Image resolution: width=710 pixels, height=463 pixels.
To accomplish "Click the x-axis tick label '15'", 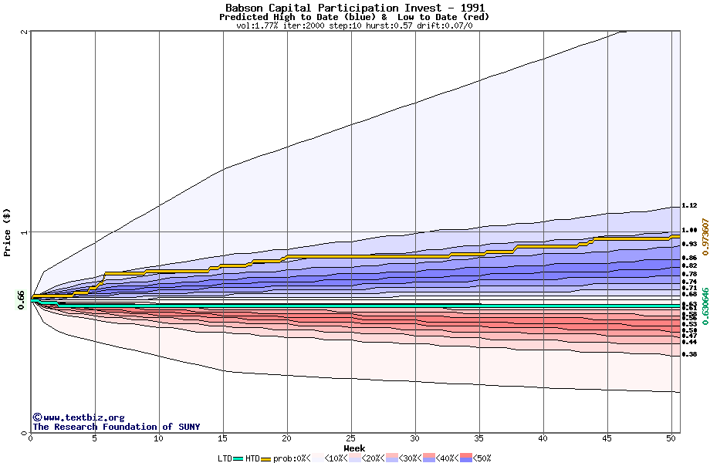I will pos(222,438).
